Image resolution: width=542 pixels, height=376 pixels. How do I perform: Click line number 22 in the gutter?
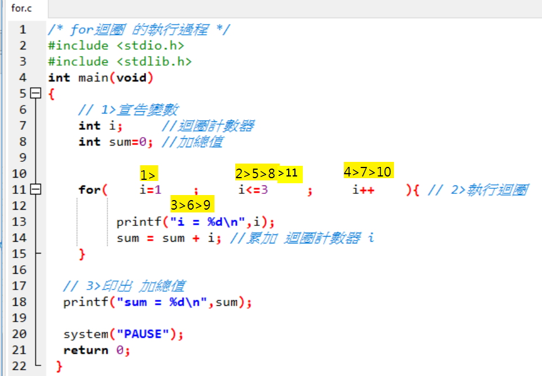(19, 366)
